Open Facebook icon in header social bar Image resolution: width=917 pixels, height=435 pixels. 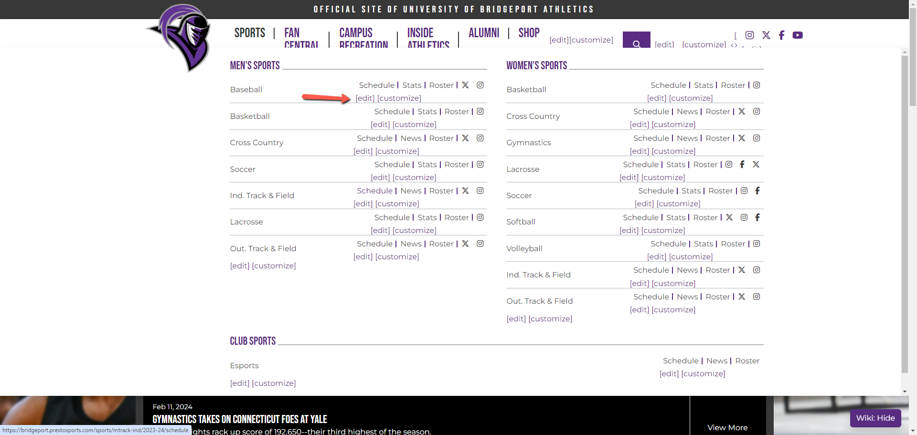coord(781,35)
